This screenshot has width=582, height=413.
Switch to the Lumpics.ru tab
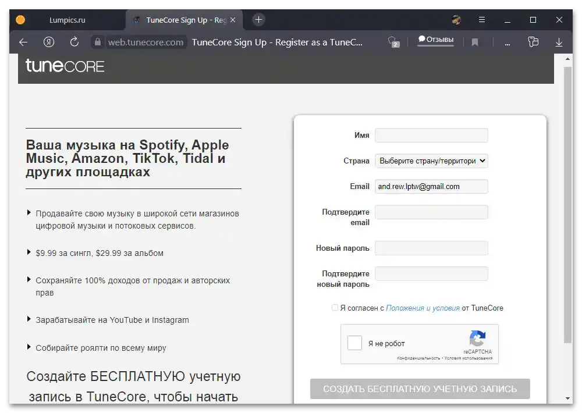67,20
